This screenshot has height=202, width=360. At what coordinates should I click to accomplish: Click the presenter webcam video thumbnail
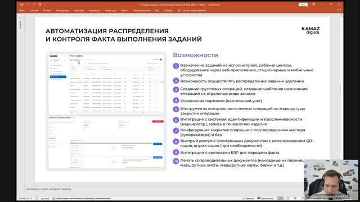point(331,180)
